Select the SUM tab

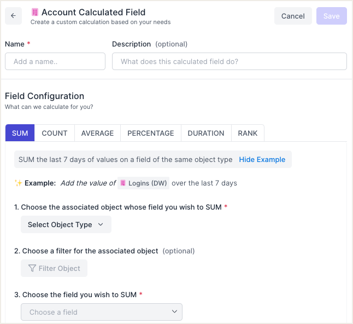[20, 133]
